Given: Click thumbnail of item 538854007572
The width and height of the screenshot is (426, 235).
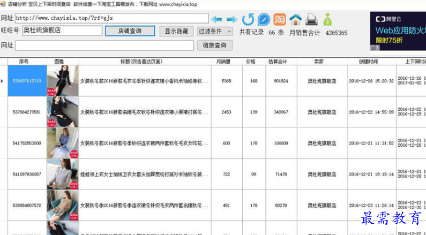Looking at the screenshot, I should [63, 206].
